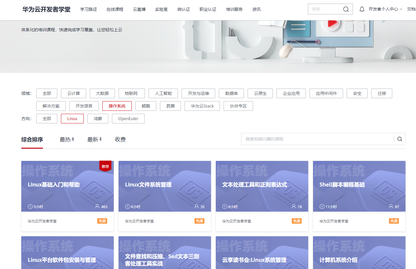This screenshot has height=269, width=416.
Task: Click the 推荐 ribbon badge on Linux基础入门和帮助
Action: tap(105, 166)
